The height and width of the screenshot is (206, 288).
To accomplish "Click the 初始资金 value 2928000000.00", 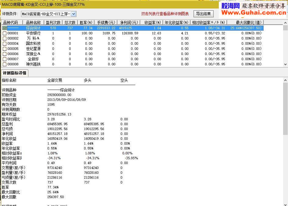I will click(59, 95).
